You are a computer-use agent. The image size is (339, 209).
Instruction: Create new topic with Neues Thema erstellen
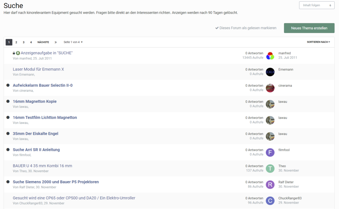pos(309,28)
